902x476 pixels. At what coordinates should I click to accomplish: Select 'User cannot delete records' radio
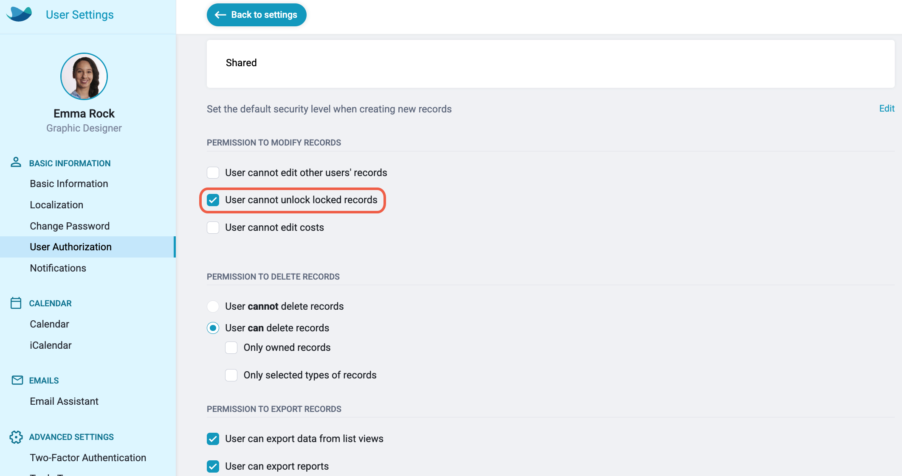[213, 306]
